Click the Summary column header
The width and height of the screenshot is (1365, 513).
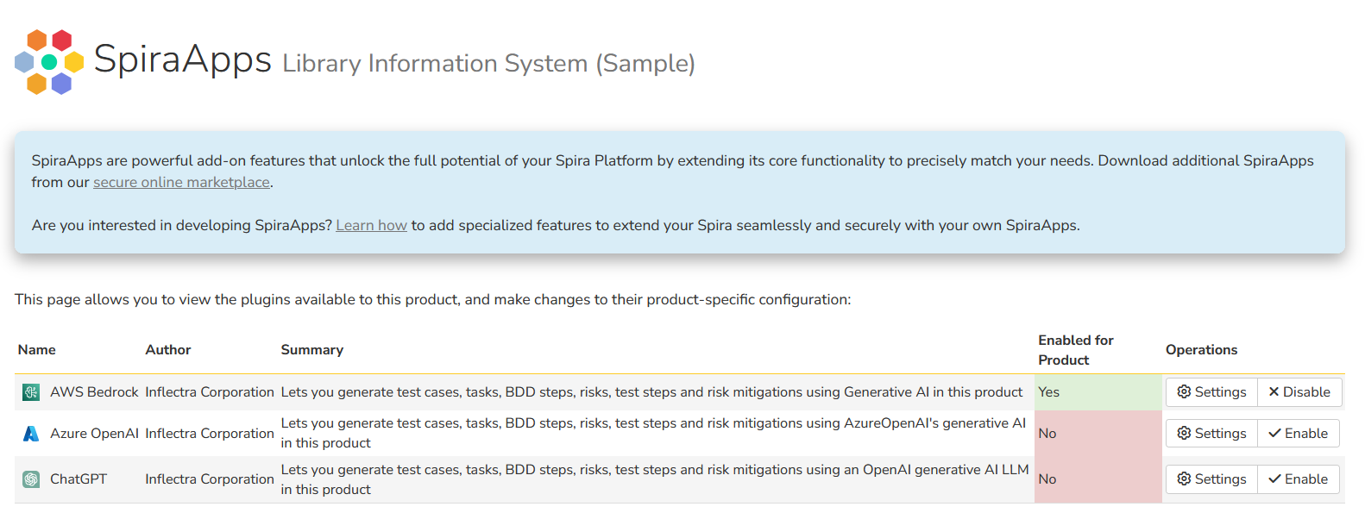(312, 350)
